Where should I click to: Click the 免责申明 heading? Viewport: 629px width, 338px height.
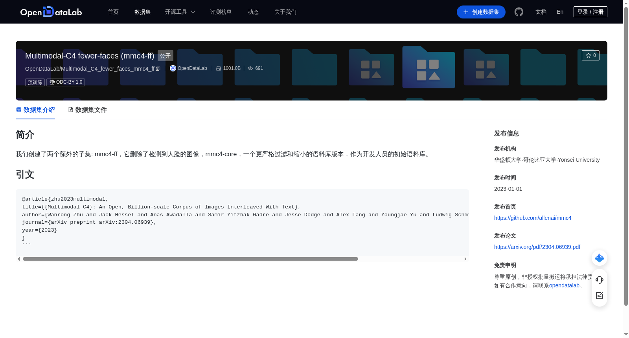pyautogui.click(x=505, y=265)
